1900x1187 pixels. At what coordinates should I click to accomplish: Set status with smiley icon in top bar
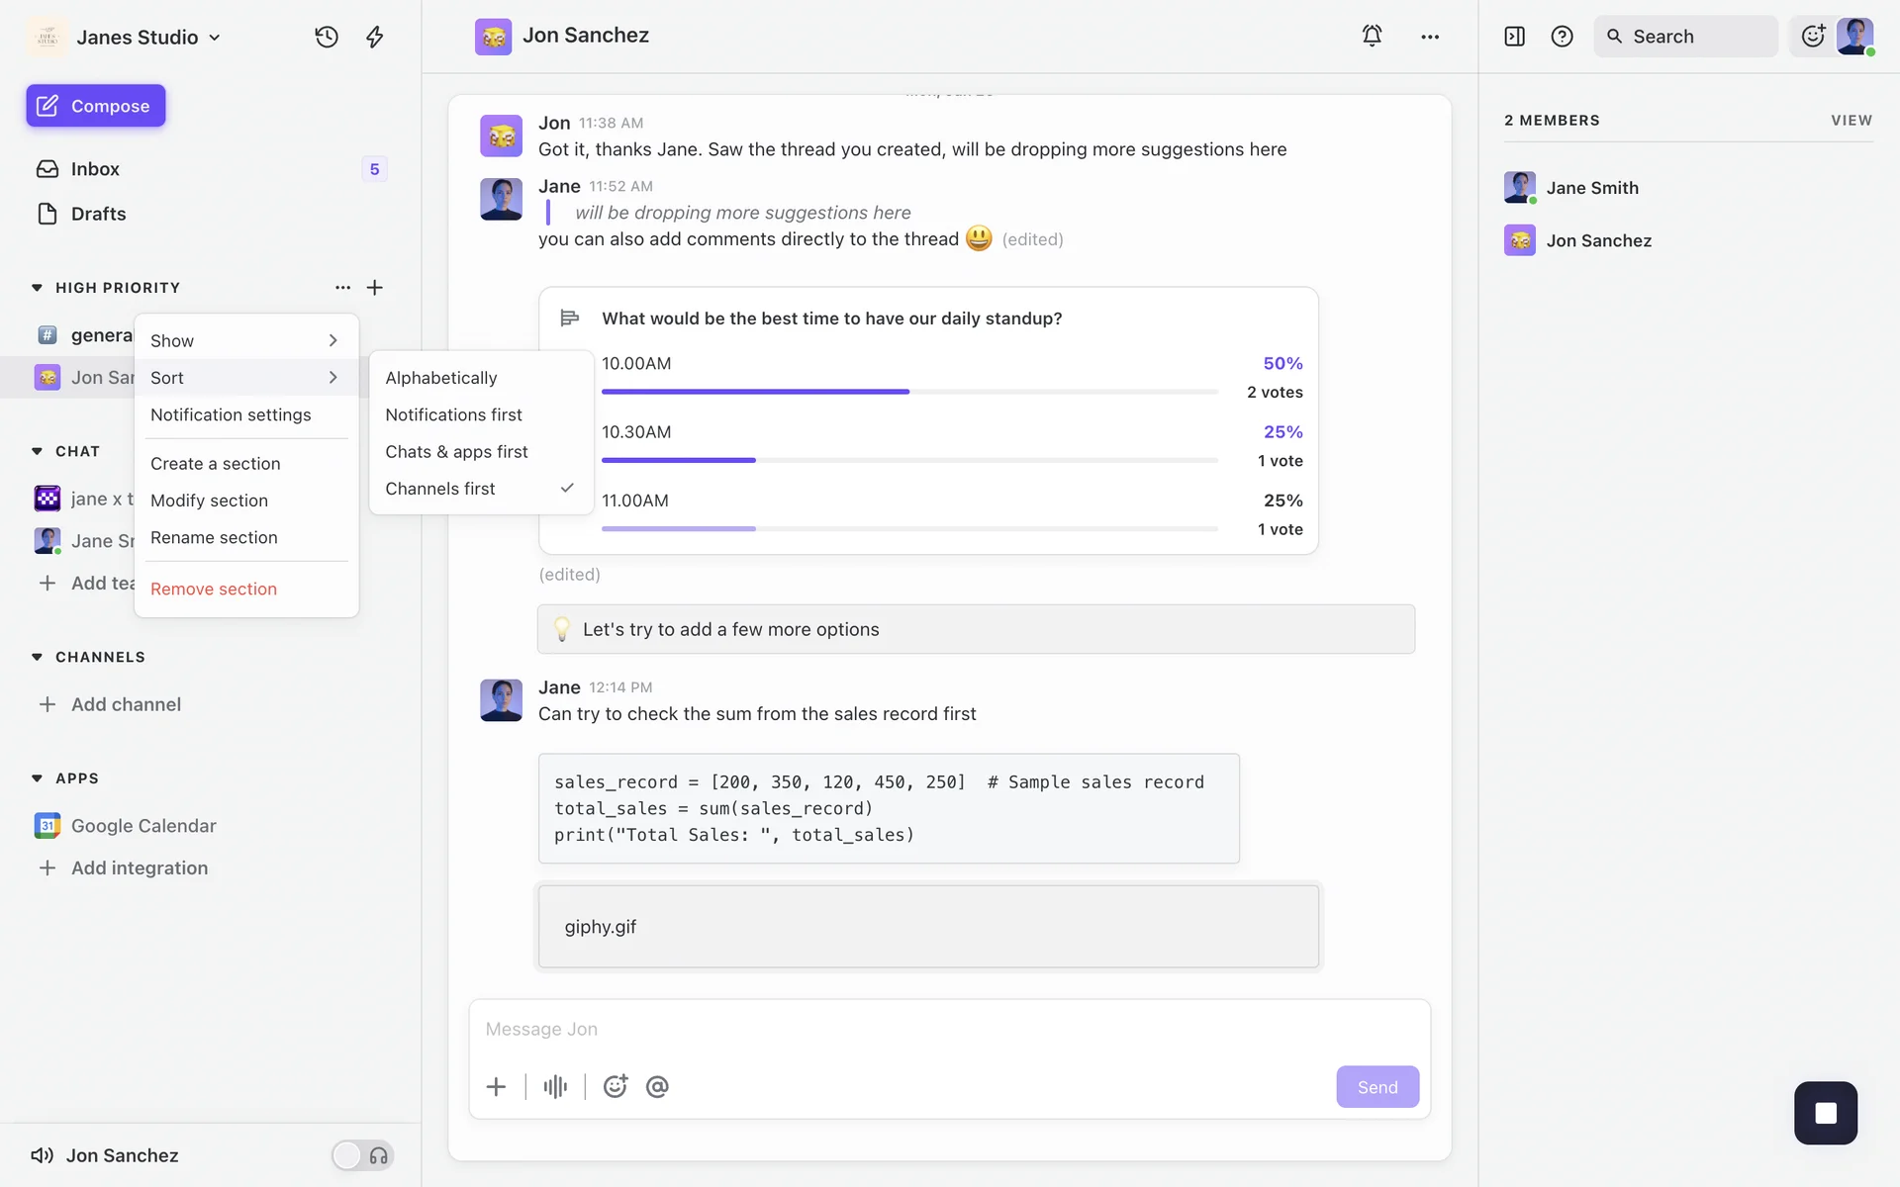point(1813,37)
